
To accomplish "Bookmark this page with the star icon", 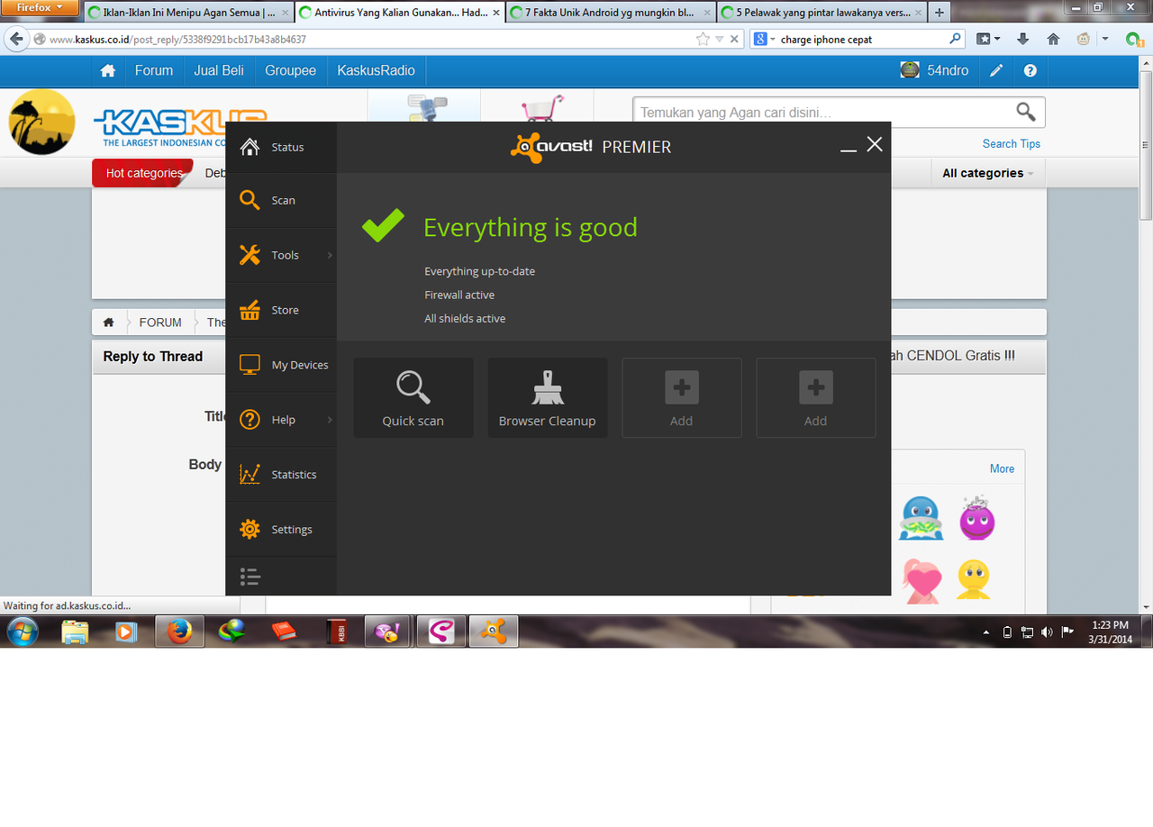I will 703,39.
